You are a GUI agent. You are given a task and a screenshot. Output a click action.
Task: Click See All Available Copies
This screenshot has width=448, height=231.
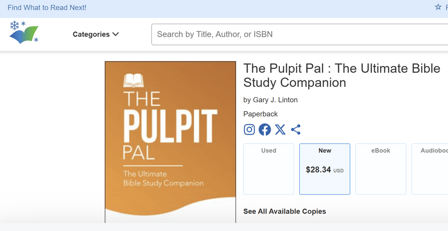point(284,211)
